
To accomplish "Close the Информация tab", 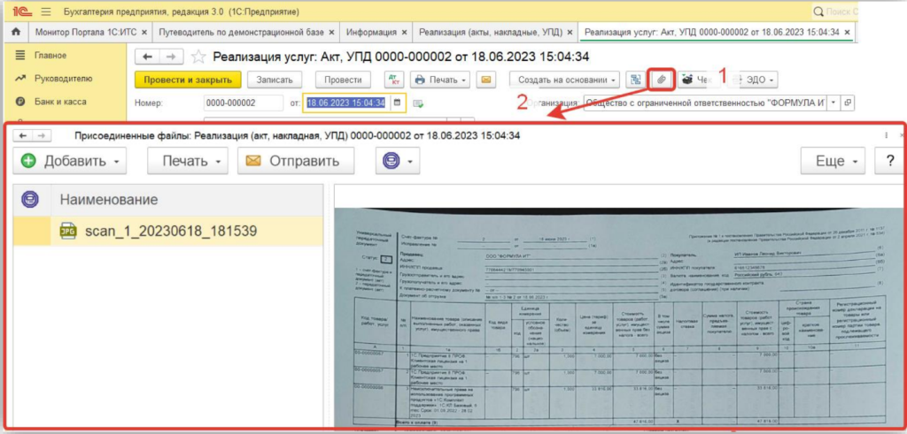I will pos(404,33).
